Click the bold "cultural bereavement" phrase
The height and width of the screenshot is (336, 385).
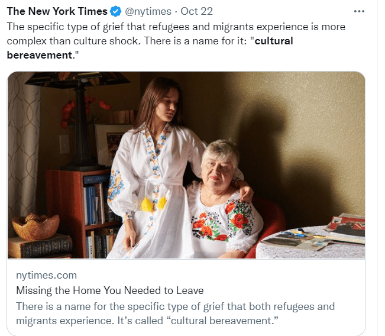click(150, 48)
